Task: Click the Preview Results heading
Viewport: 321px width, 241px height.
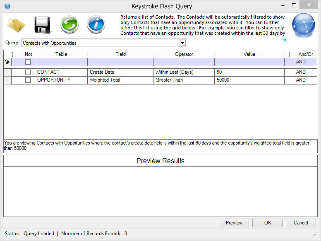Action: click(x=160, y=161)
